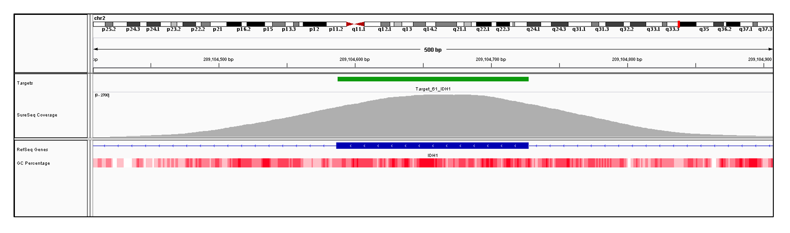The image size is (790, 233).
Task: Click the blue IDH1 exon block
Action: click(x=432, y=146)
